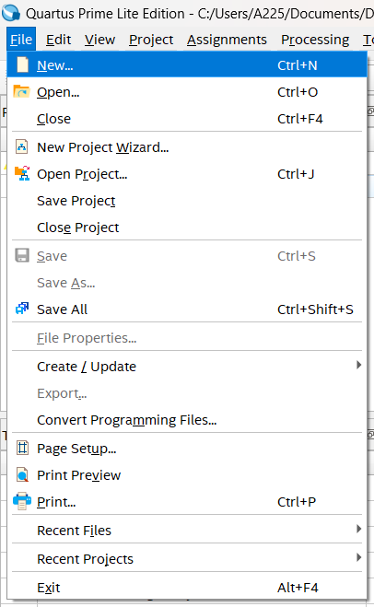
Task: Open the Assignments menu
Action: point(227,40)
